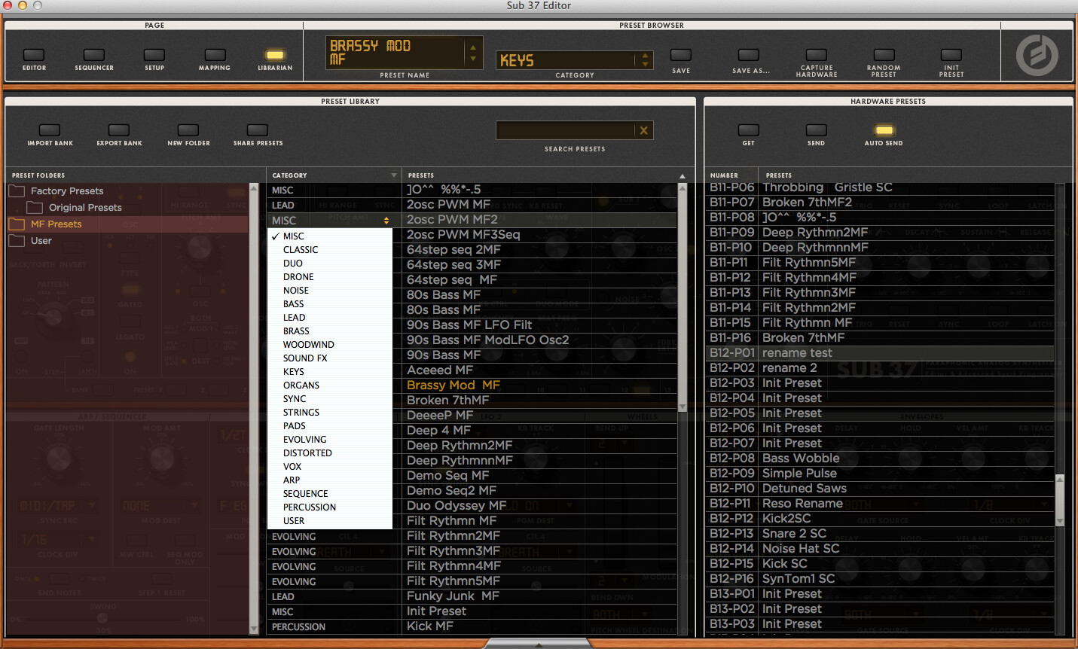Choose CLASSIC in the category dropdown menu

click(x=301, y=250)
